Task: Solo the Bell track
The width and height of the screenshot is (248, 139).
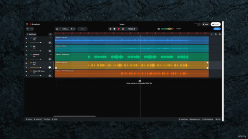Action: pos(26,51)
